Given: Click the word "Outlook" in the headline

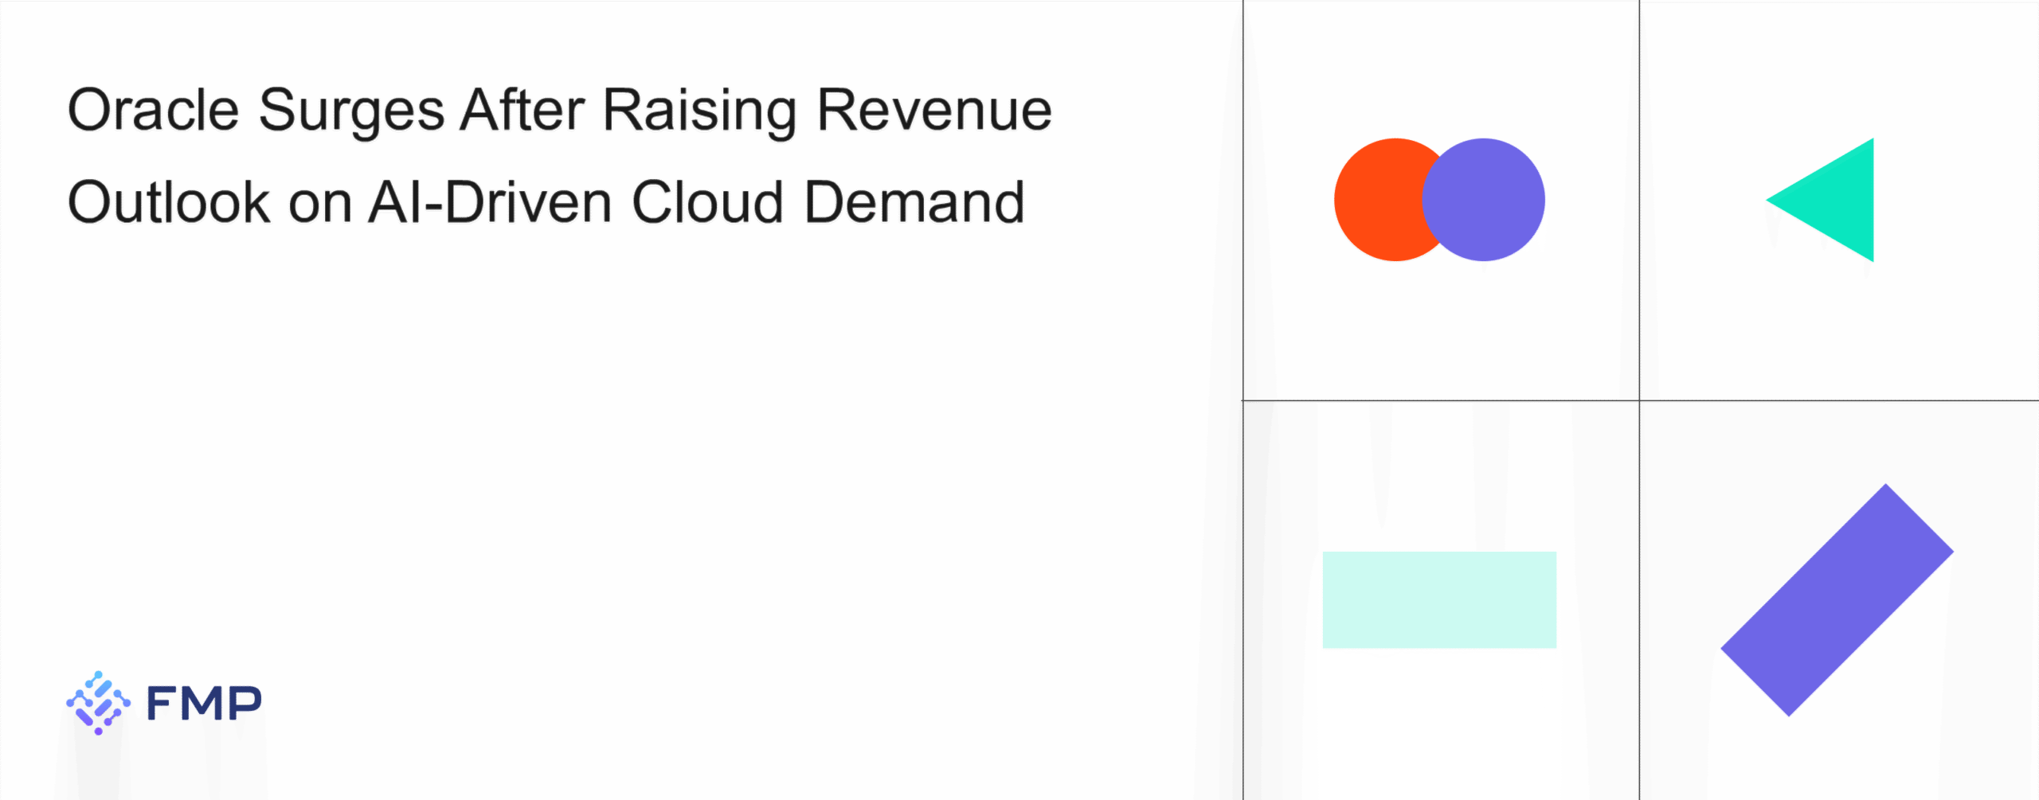Looking at the screenshot, I should [169, 202].
